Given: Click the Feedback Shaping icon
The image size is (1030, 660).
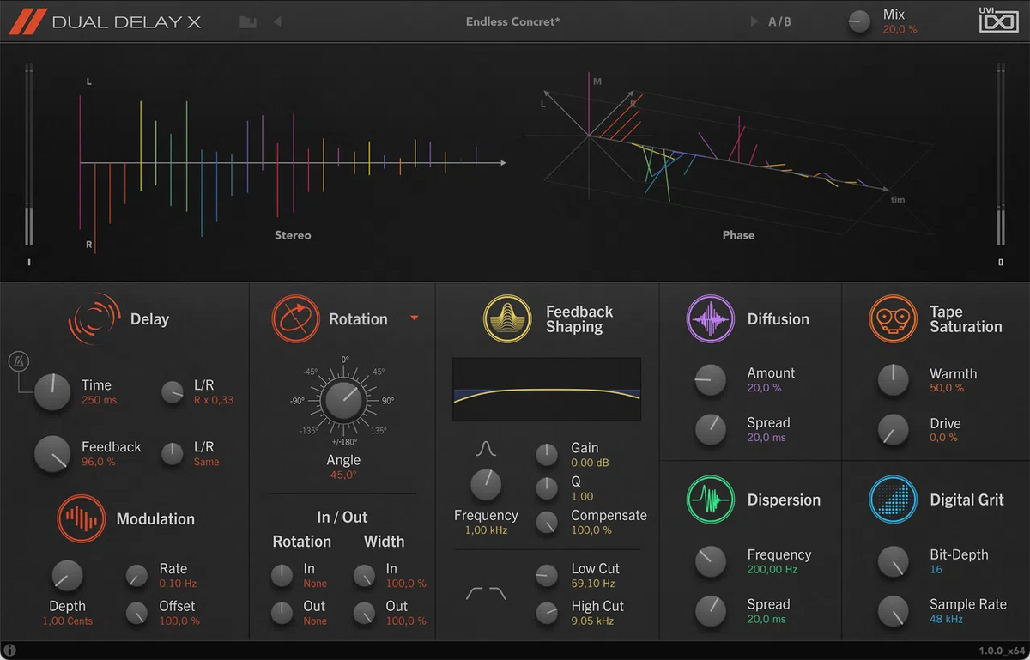Looking at the screenshot, I should click(x=506, y=318).
